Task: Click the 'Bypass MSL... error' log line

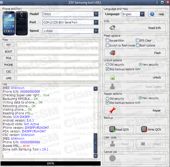Action: pos(16,146)
